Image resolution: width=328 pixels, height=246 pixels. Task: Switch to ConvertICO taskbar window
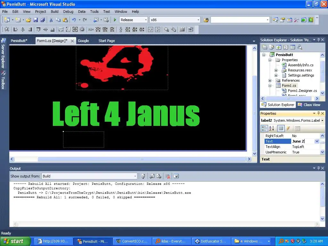(132, 241)
